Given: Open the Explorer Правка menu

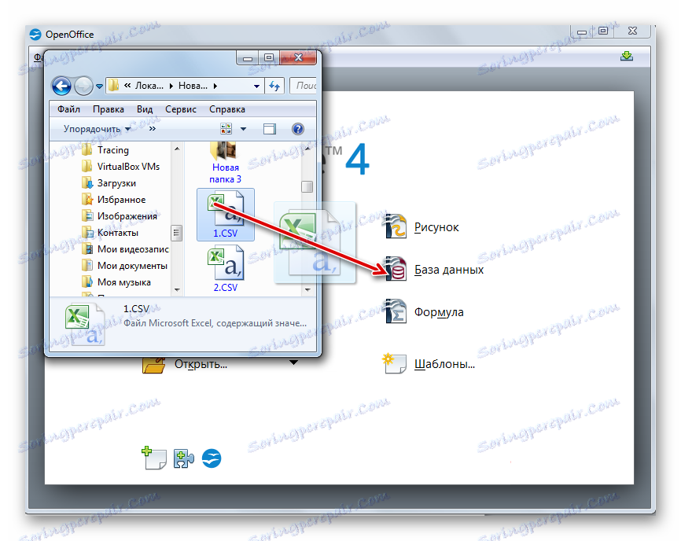Looking at the screenshot, I should tap(109, 109).
